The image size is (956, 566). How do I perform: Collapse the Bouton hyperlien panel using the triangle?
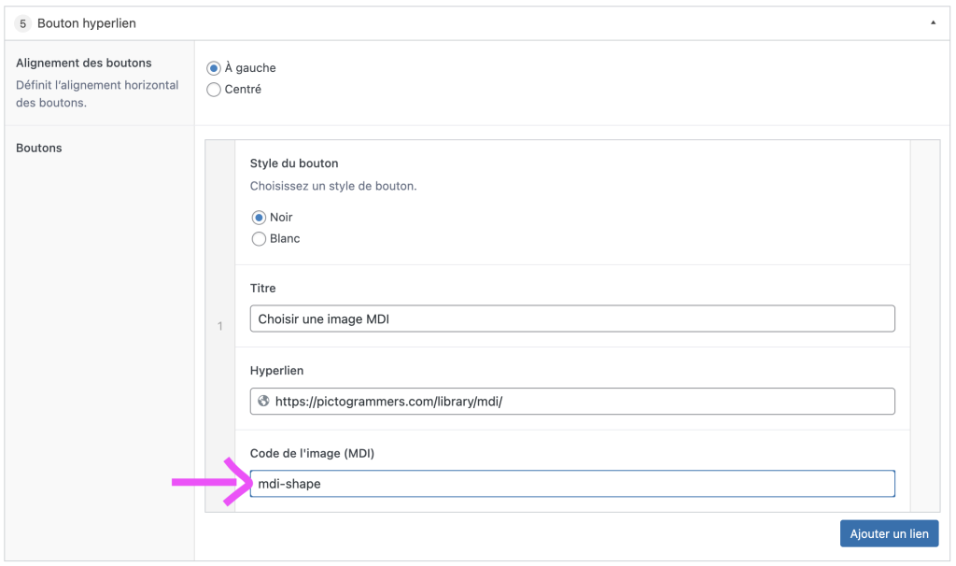tap(933, 23)
